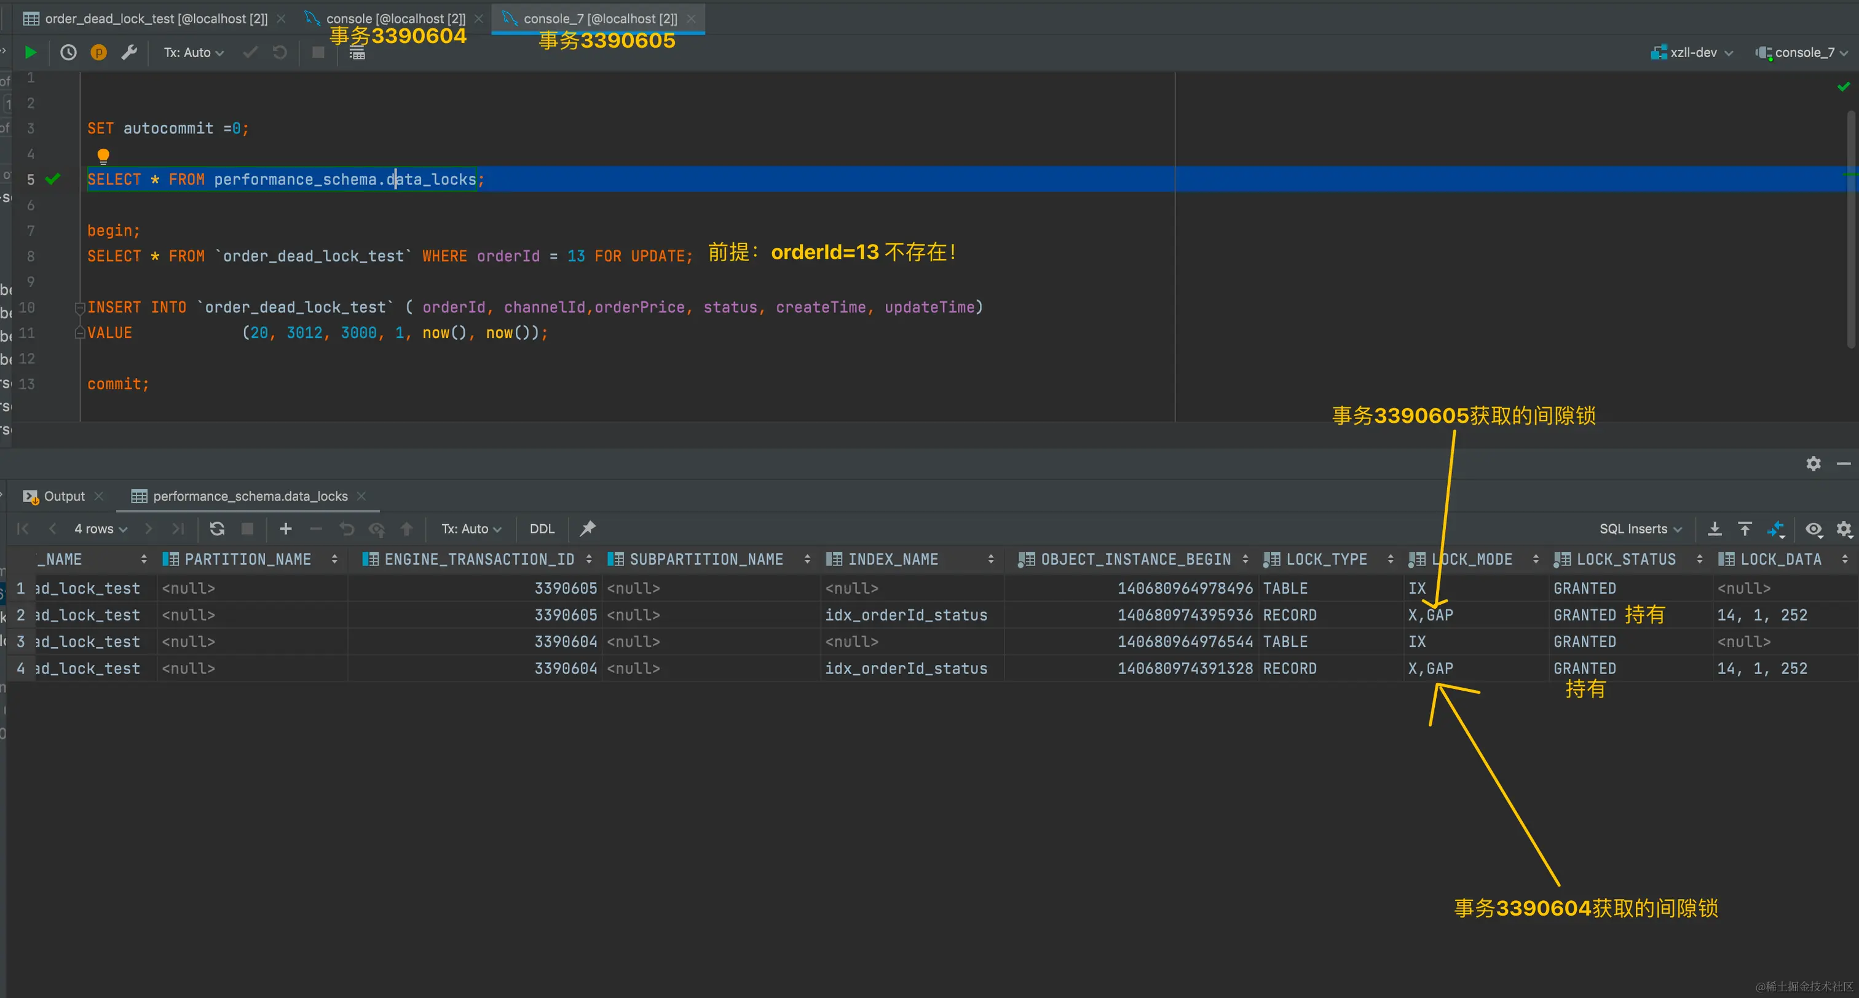Screen dimensions: 1859x998
Task: Open xzll-dev schema selector dropdown
Action: click(1692, 53)
